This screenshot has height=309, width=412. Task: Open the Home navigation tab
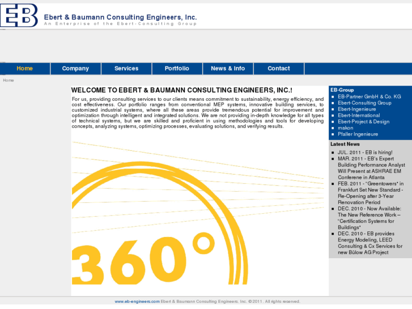(x=25, y=69)
